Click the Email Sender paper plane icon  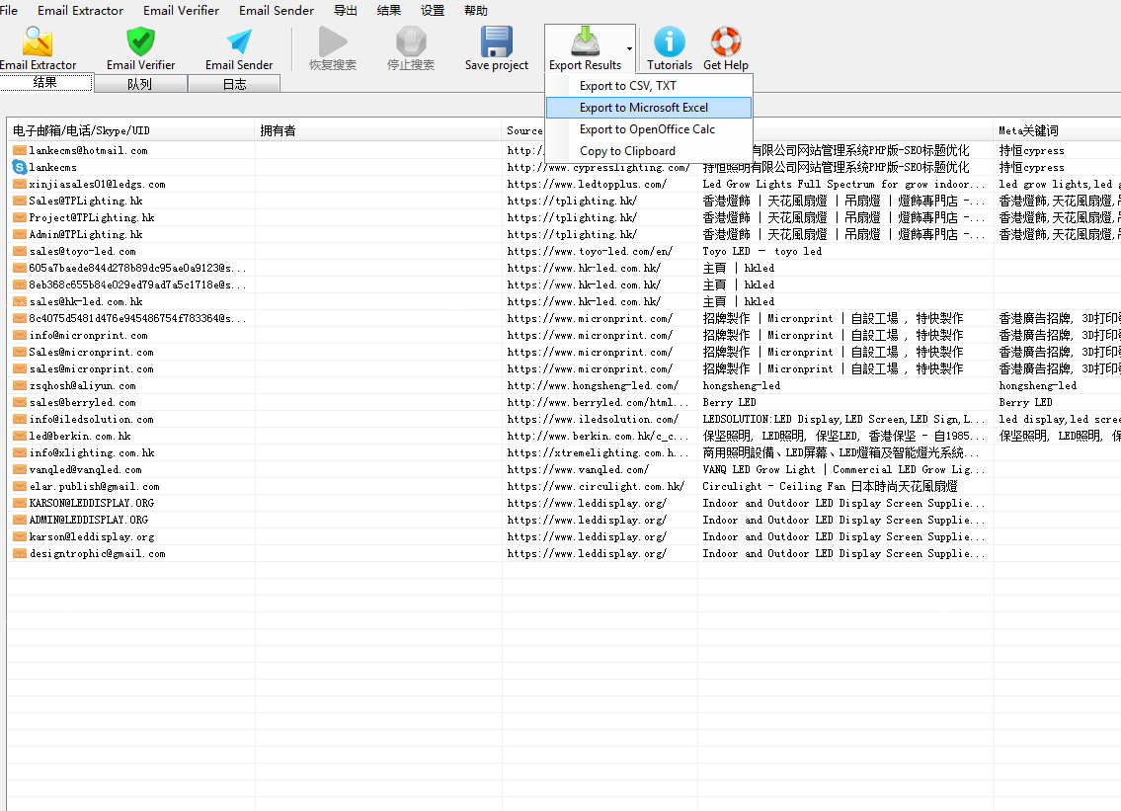(x=239, y=42)
